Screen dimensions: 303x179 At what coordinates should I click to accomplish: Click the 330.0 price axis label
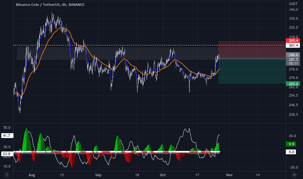(x=293, y=19)
